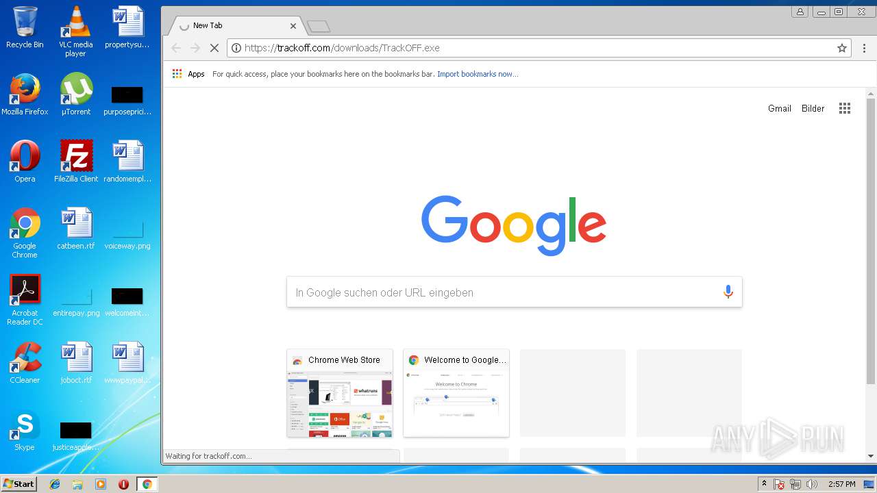Launch VLC media player shortcut
Screen dimensions: 877x493
click(x=75, y=31)
